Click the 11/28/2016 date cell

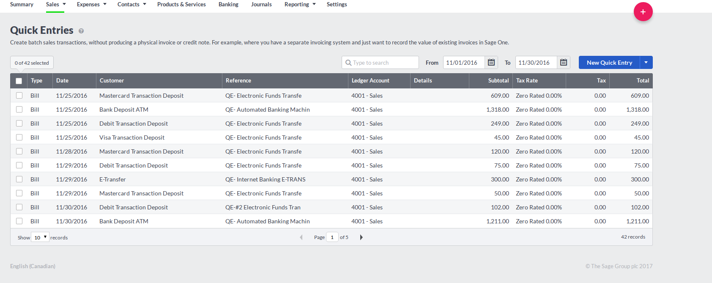[71, 151]
